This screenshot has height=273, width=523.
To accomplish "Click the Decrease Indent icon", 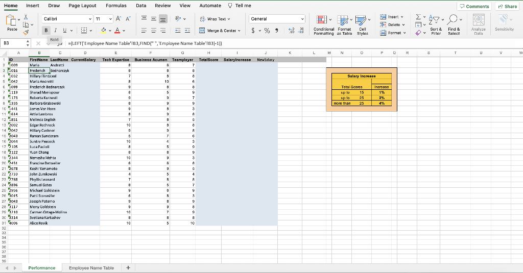I will [x=178, y=30].
